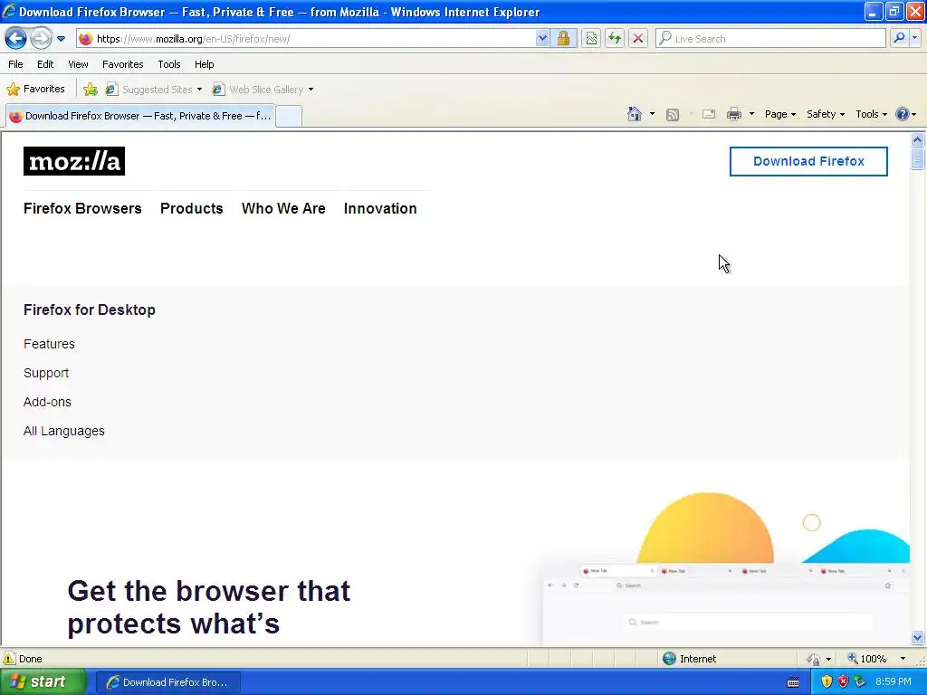
Task: Click the address bar URL field
Action: [x=313, y=39]
